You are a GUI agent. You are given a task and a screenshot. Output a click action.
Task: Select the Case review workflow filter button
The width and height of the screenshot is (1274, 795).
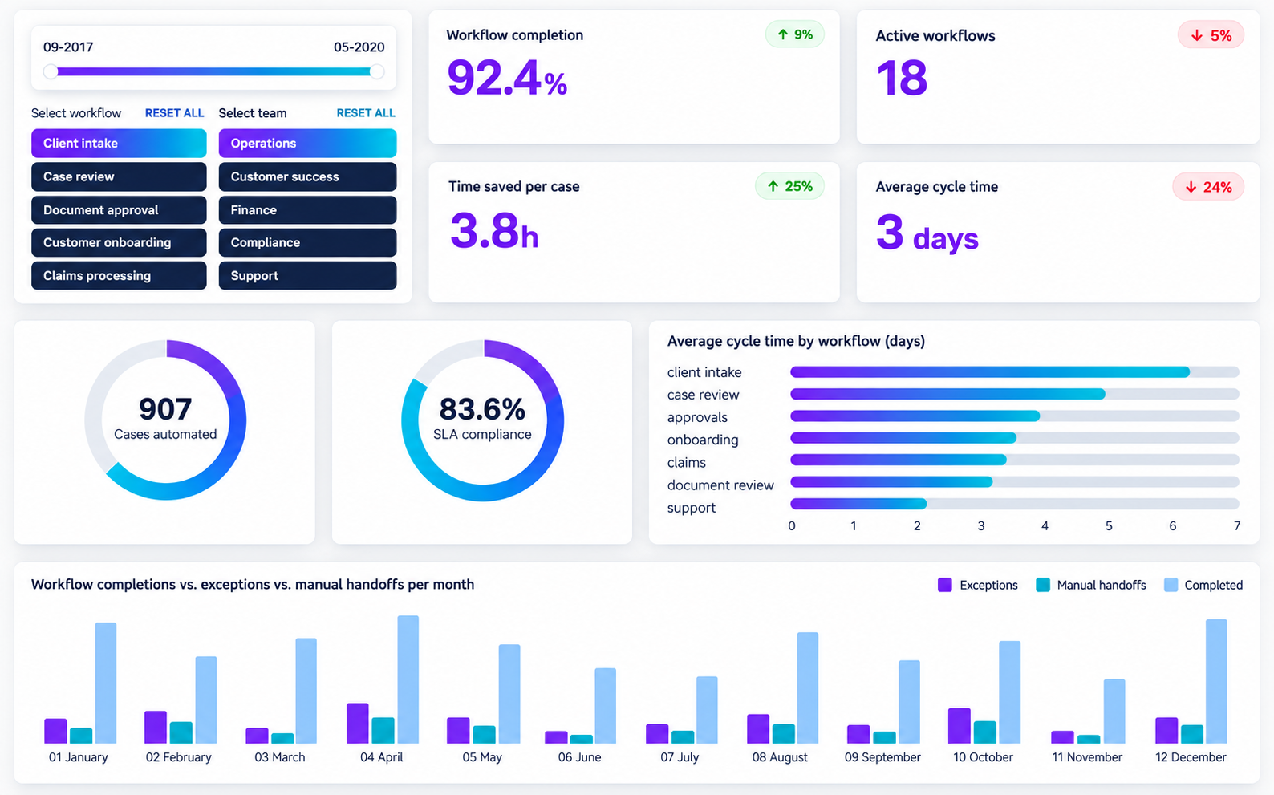[x=119, y=176]
